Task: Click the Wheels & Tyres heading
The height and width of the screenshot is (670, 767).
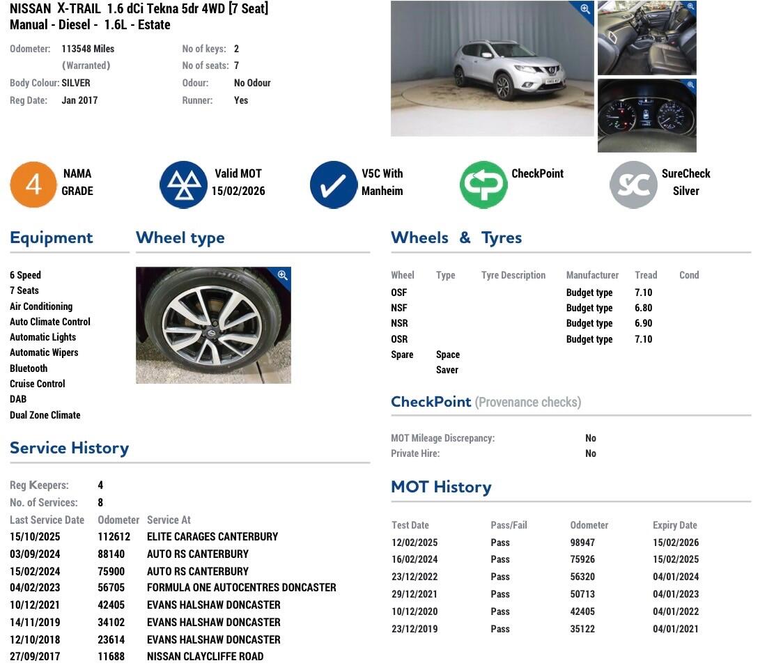Action: 456,237
